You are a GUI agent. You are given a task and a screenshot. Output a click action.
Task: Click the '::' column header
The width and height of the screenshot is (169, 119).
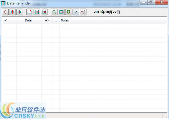56,20
